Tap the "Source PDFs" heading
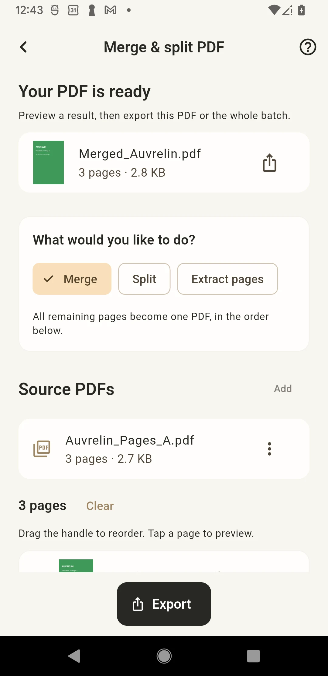328x676 pixels. [67, 389]
